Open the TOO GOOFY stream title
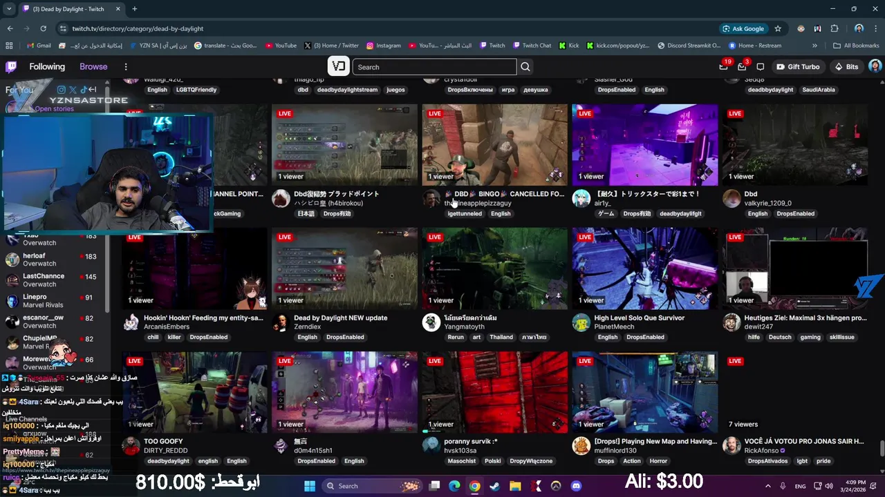Image resolution: width=885 pixels, height=497 pixels. click(x=163, y=441)
